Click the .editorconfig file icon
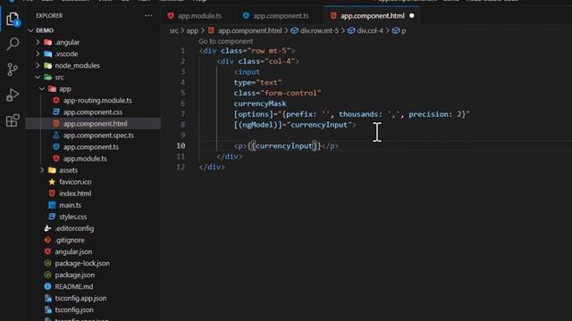Viewport: 572px width, 321px height. point(47,228)
